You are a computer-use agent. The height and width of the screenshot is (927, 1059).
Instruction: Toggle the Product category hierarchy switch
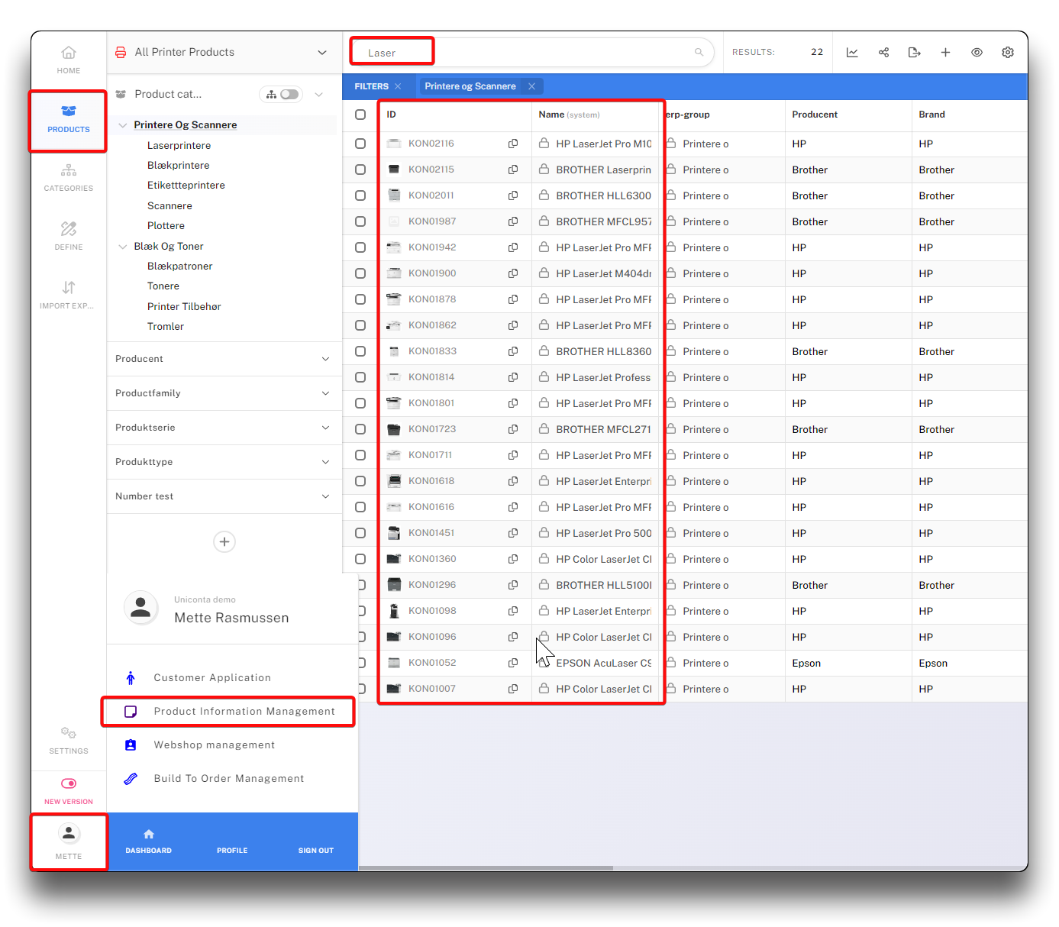pos(281,95)
